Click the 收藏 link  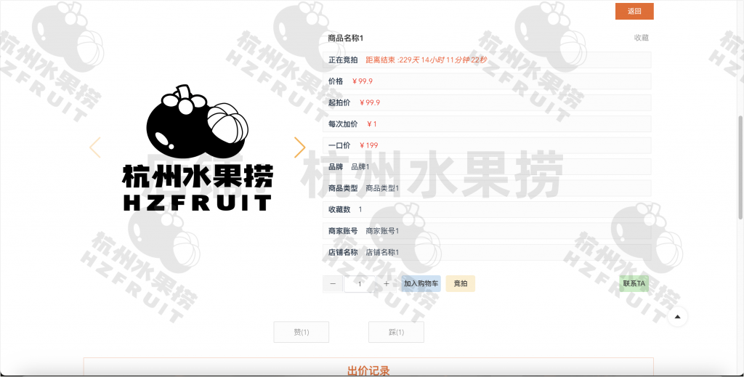[641, 38]
